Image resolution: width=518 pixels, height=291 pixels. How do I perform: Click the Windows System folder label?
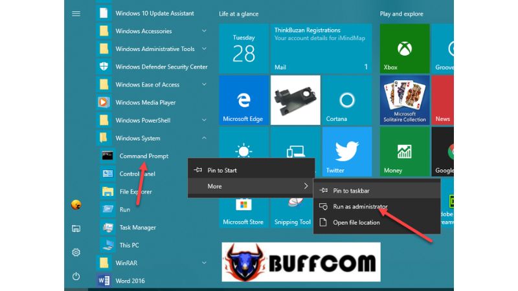pos(138,138)
